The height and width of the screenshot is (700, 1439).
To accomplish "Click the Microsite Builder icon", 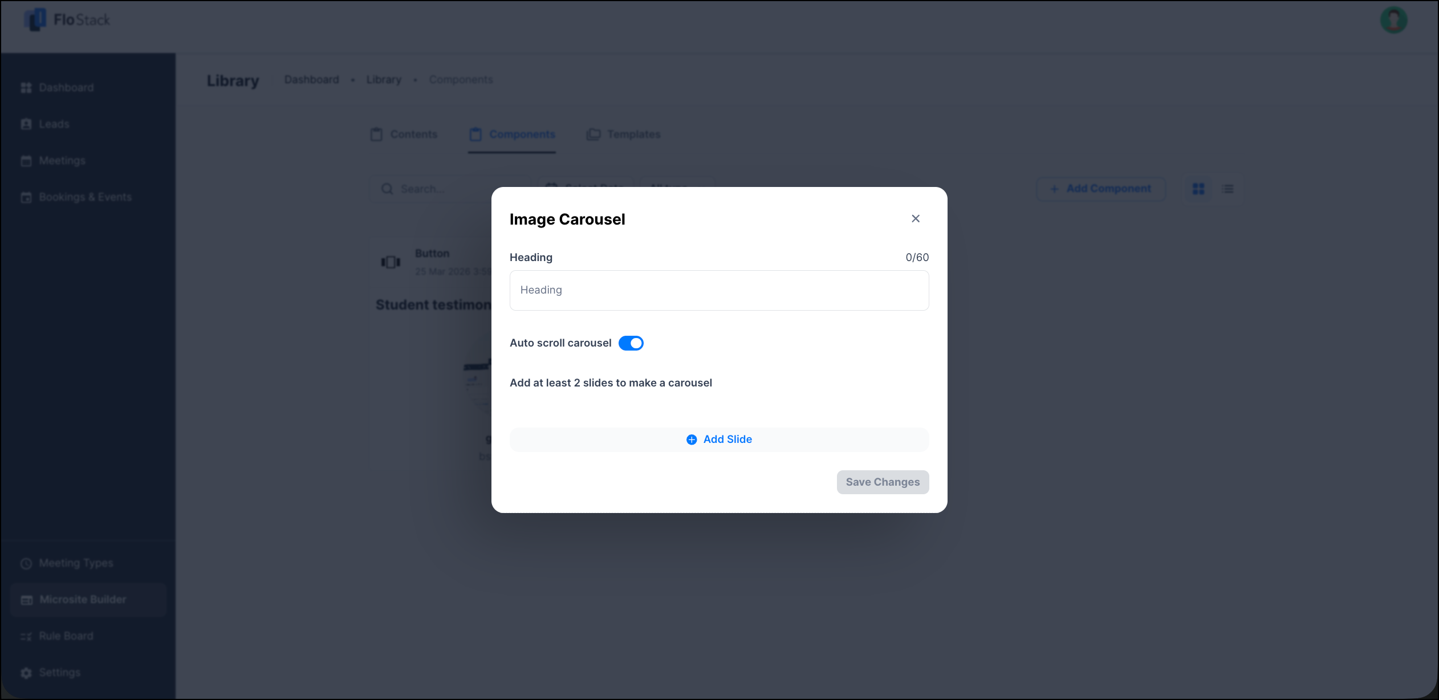I will [x=26, y=600].
